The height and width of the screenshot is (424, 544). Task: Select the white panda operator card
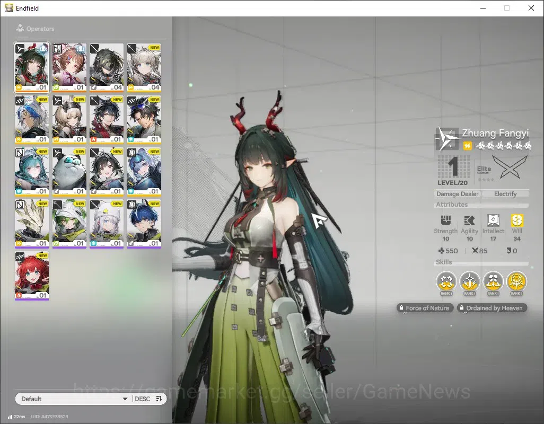(x=69, y=172)
